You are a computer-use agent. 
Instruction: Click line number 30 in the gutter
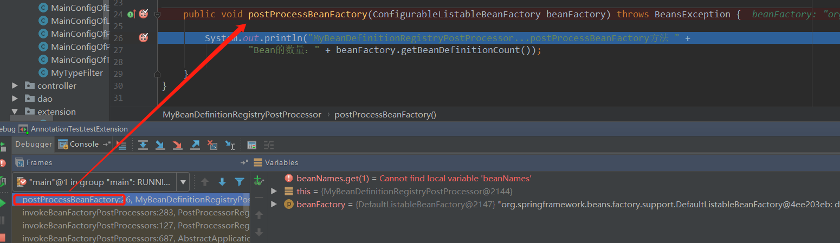(118, 86)
